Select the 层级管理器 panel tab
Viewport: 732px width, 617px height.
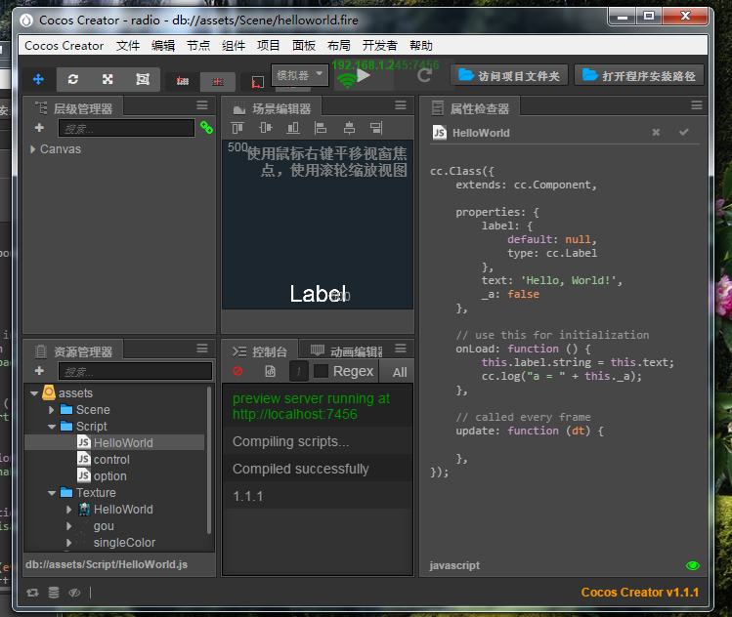point(73,108)
